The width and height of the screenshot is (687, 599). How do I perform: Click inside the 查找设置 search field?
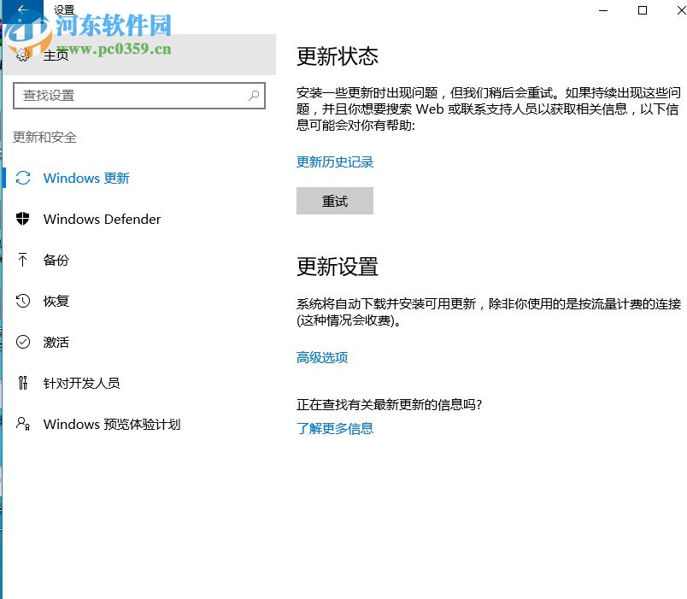point(128,95)
